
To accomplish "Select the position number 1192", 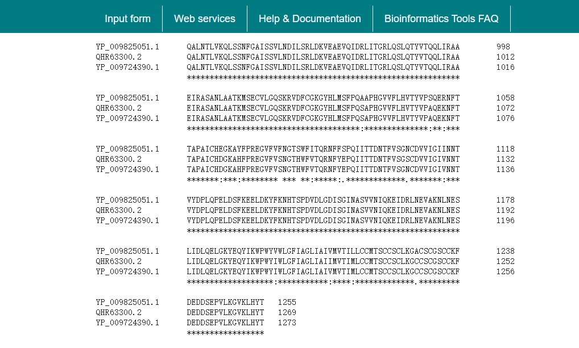I will tap(505, 210).
